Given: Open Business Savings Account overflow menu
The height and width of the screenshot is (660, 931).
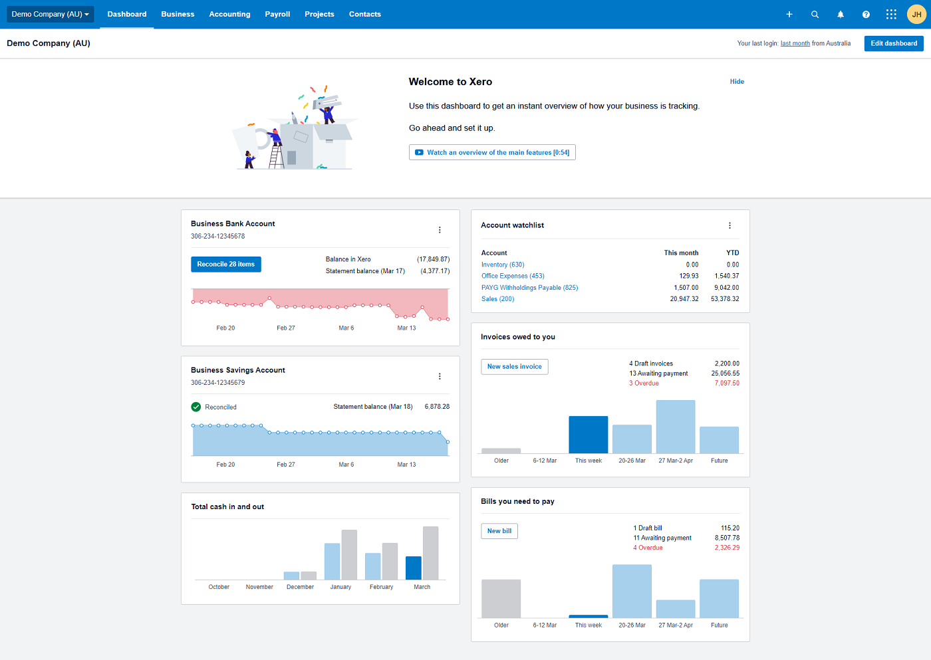Looking at the screenshot, I should 440,376.
